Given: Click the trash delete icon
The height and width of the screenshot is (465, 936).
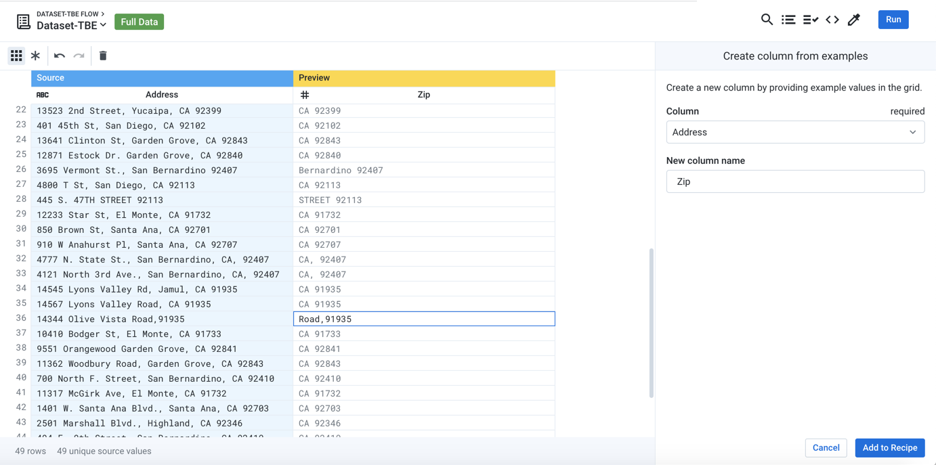Looking at the screenshot, I should click(x=103, y=56).
